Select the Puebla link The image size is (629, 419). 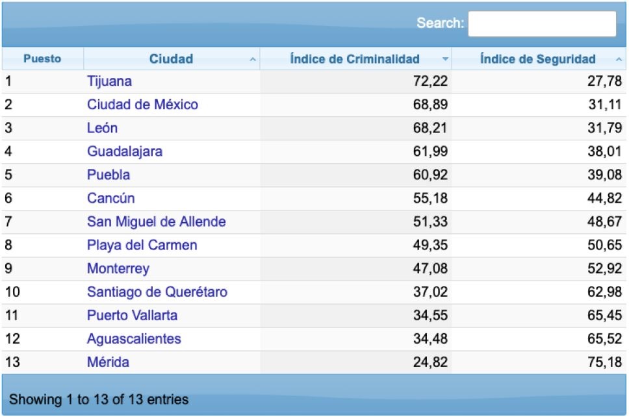[109, 174]
